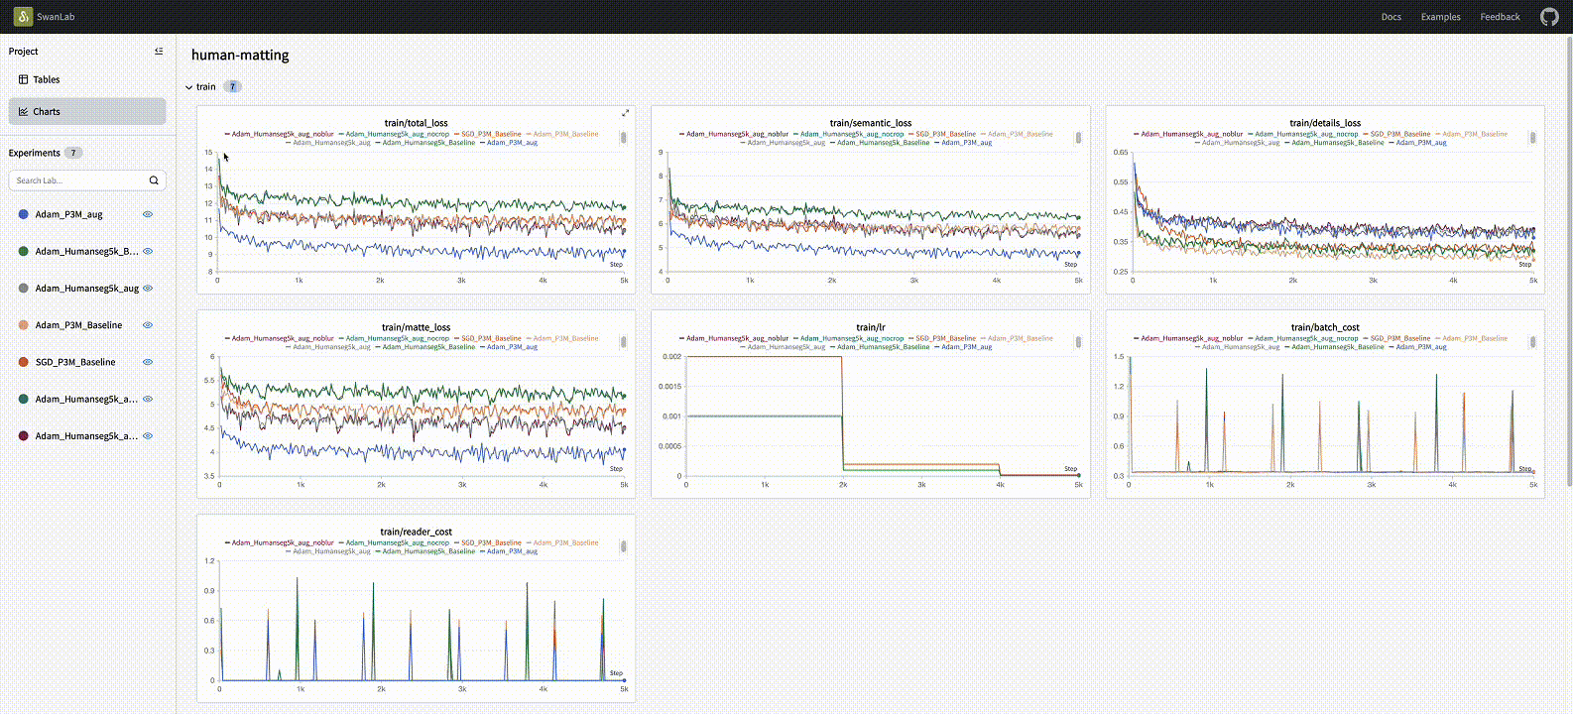Screen dimensions: 1573x714
Task: Click legend scroll handle in train/reader_cost chart
Action: coord(623,546)
